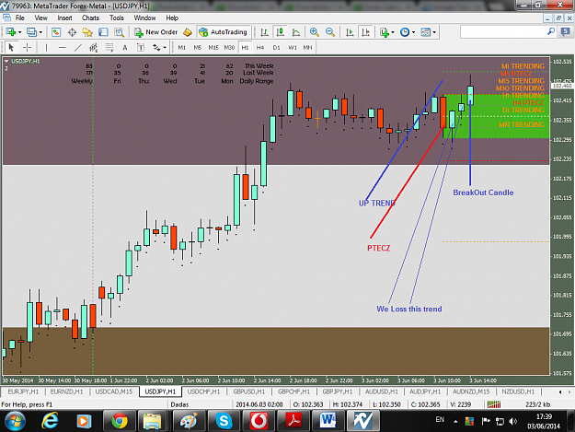
Task: Switch timeframe to M1
Action: 182,47
